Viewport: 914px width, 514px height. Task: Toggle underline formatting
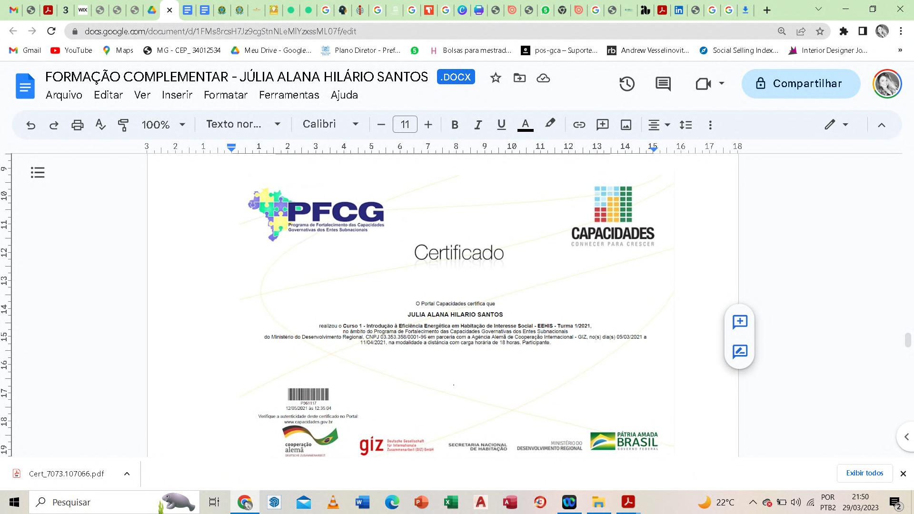point(501,125)
